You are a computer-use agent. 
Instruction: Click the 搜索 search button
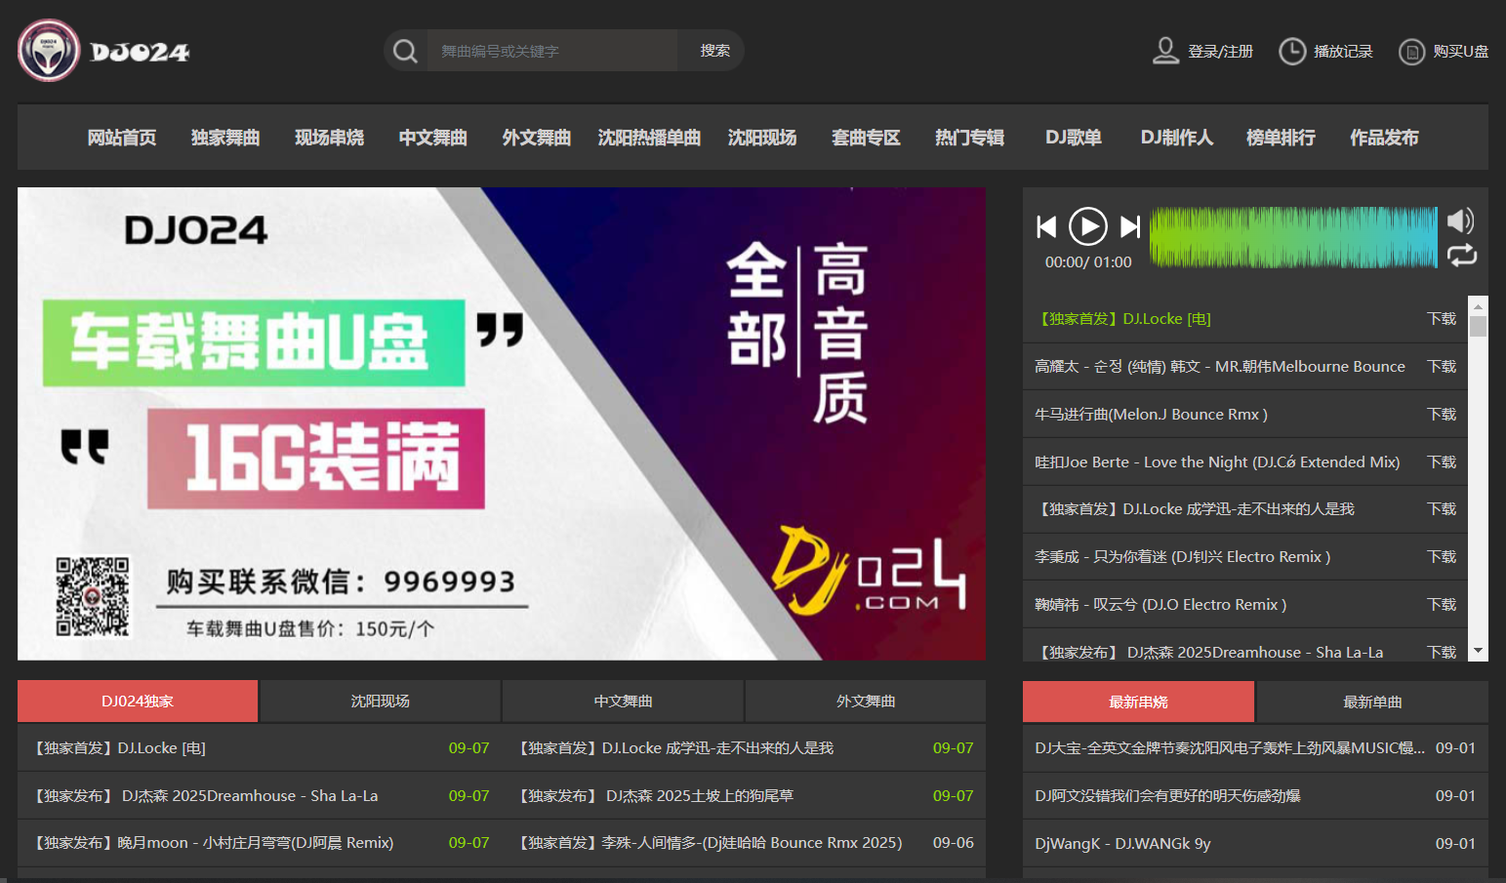point(714,51)
